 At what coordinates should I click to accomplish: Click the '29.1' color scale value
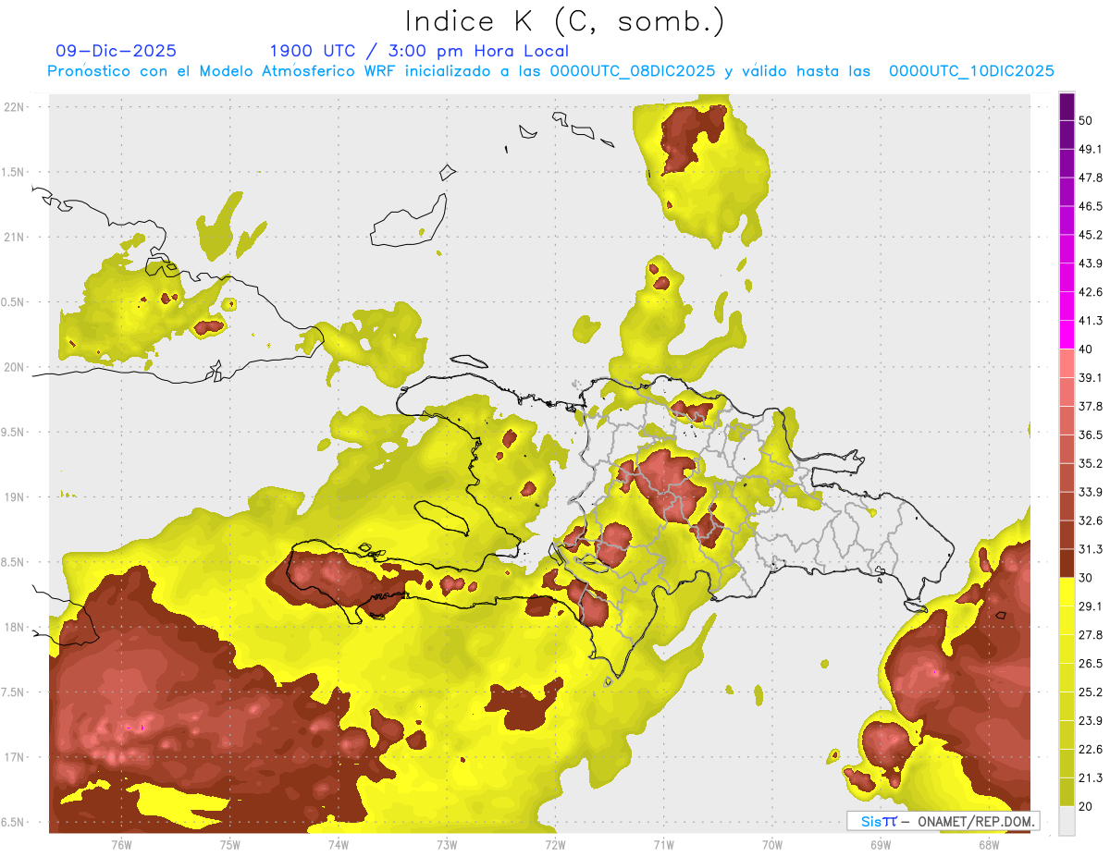pyautogui.click(x=1091, y=606)
